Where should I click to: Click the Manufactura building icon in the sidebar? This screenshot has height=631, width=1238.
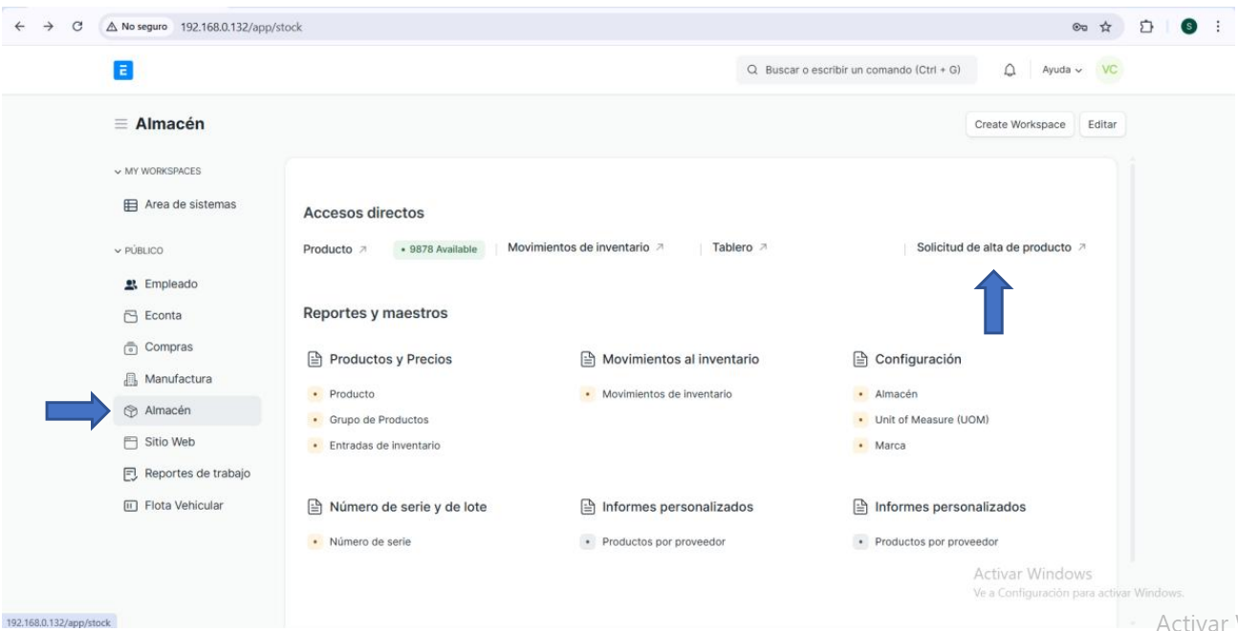[x=131, y=379]
